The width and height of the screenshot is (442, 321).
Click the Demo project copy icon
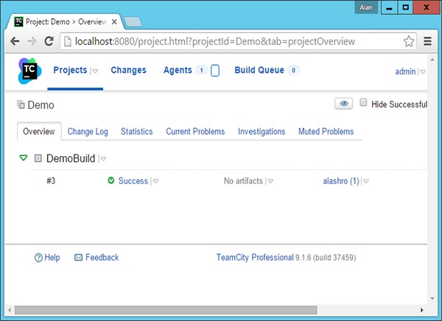coord(21,105)
